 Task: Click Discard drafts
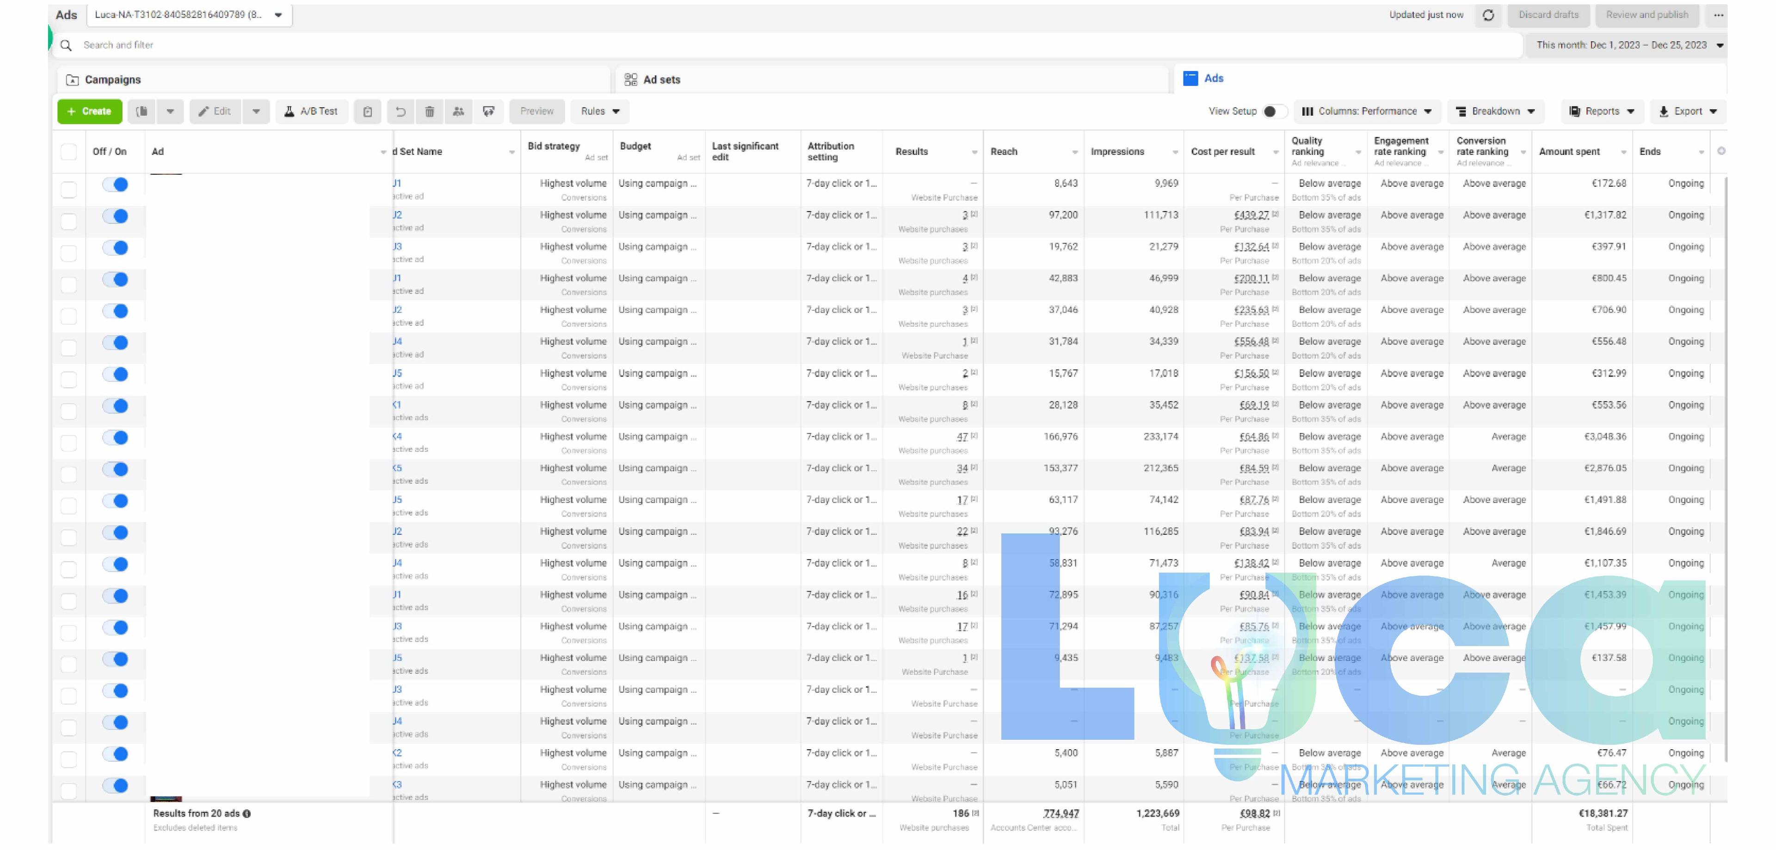[x=1548, y=15]
